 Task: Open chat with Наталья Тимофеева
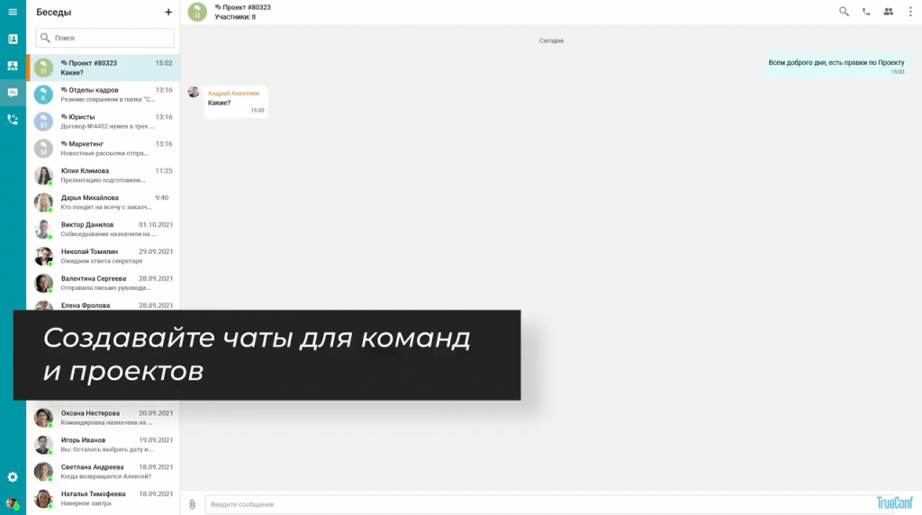click(104, 499)
